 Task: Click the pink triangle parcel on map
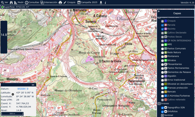(90, 59)
